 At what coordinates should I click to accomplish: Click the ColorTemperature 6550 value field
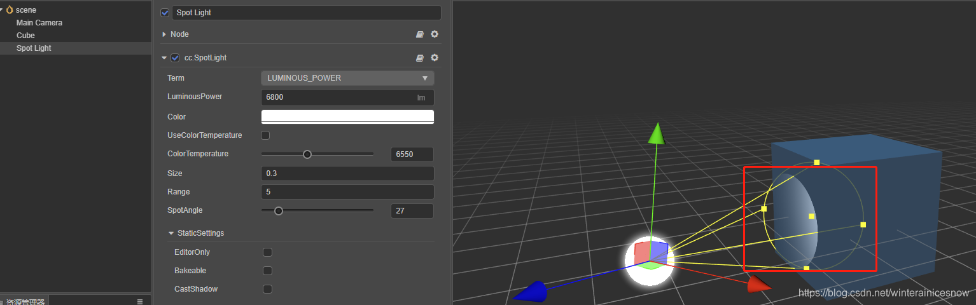412,154
